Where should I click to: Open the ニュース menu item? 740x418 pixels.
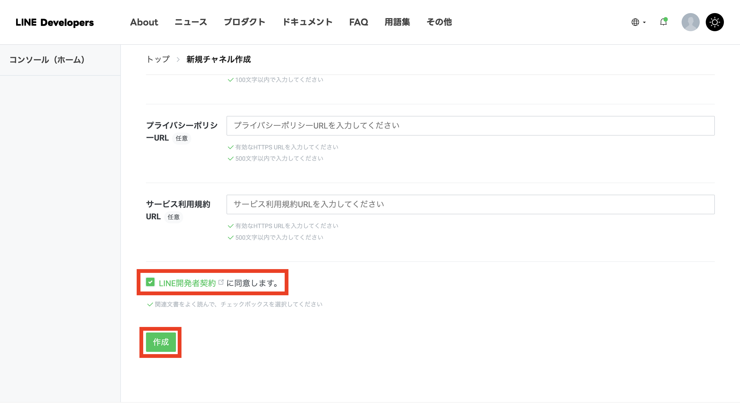point(191,22)
